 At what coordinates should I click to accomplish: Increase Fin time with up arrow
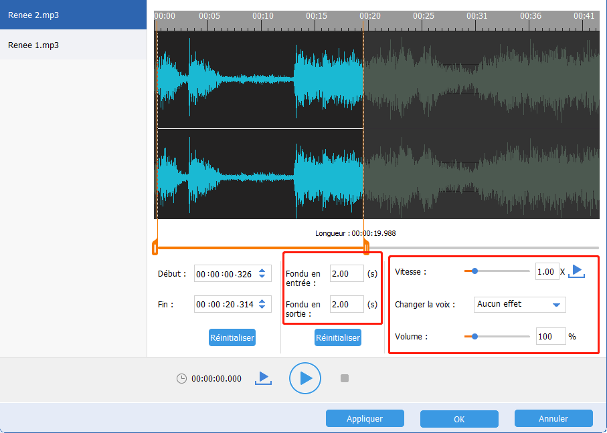click(x=262, y=301)
